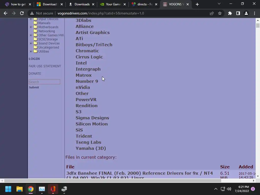Click the Motherboards folder icon
Screen dimensions: 260x195
point(36,27)
